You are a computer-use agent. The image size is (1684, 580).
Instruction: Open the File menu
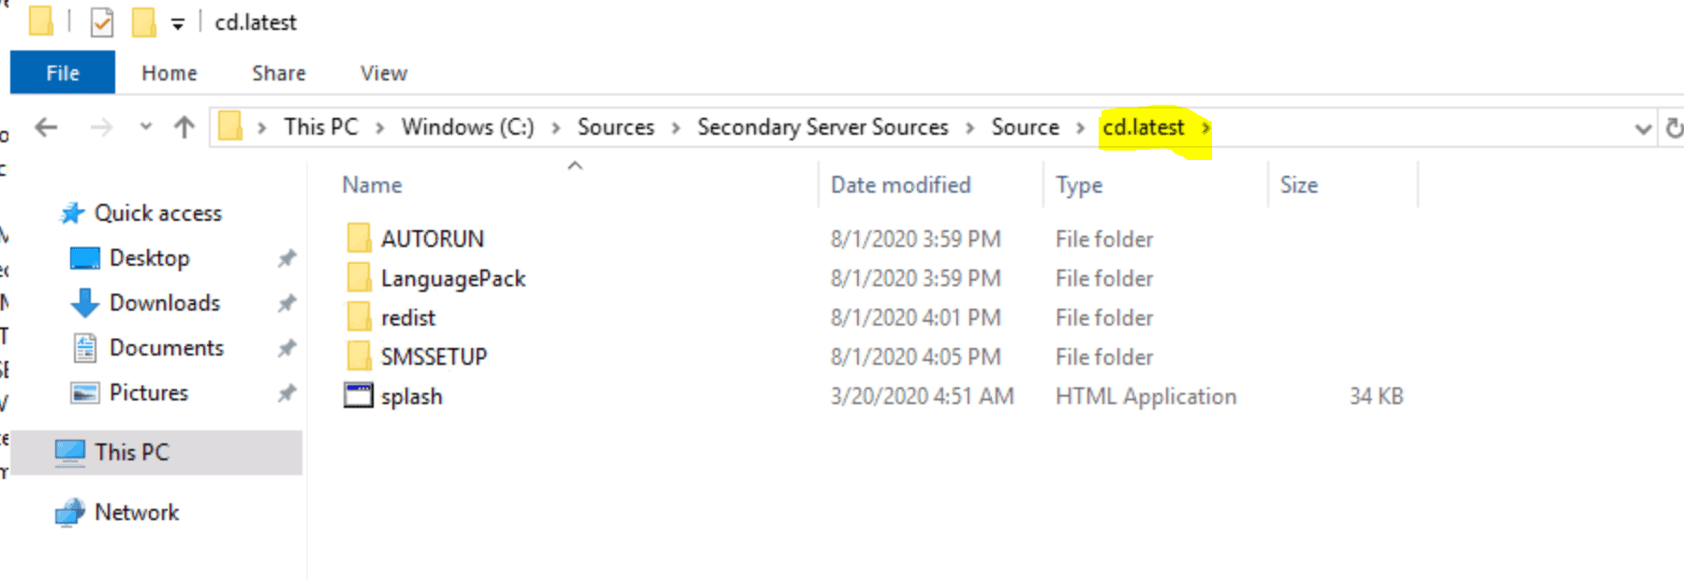pos(61,72)
